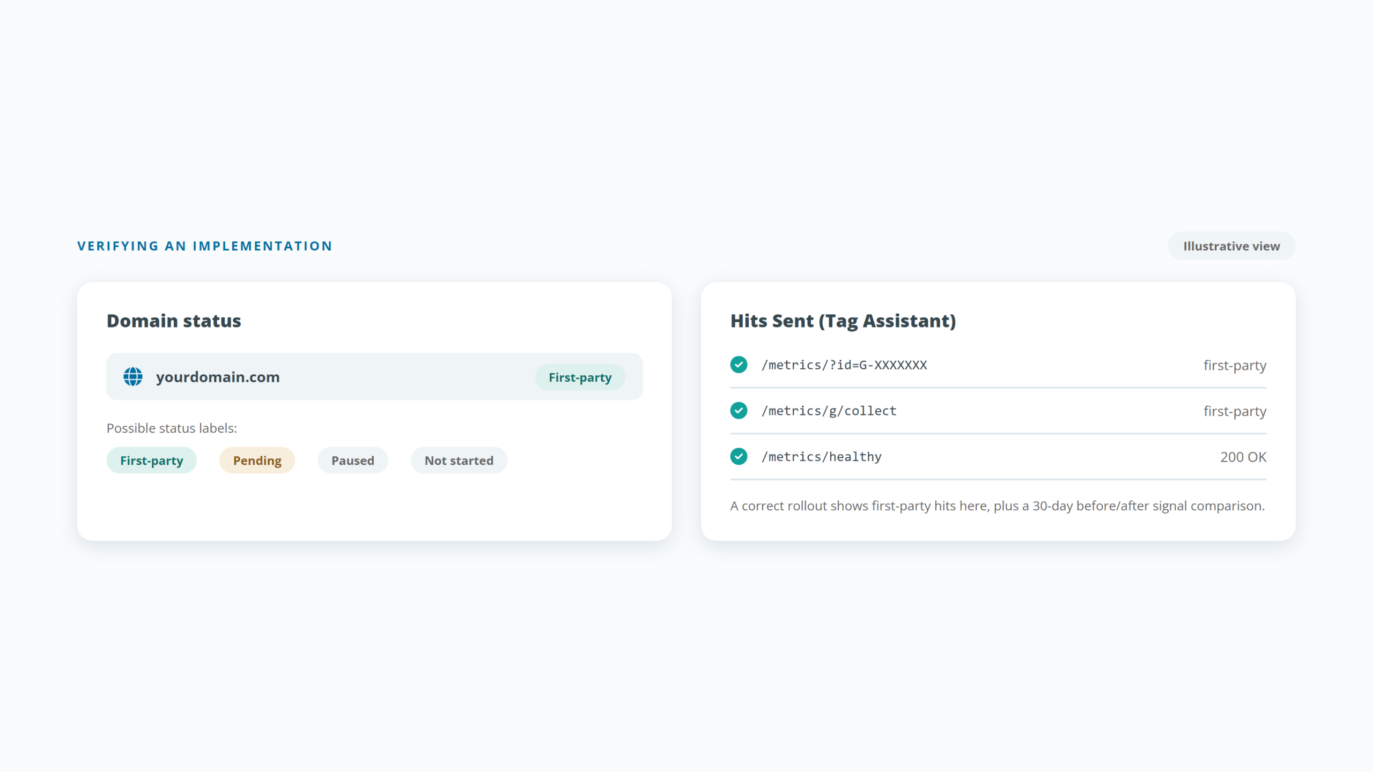
Task: Click the Verifying an Implementation title
Action: click(x=205, y=246)
